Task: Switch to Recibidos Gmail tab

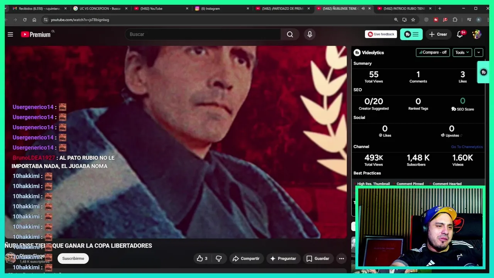Action: 39,8
